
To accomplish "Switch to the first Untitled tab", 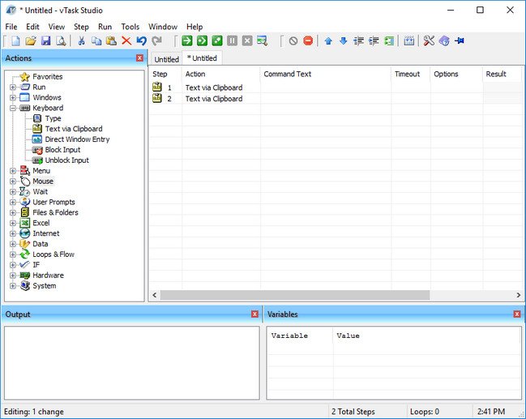I will pyautogui.click(x=166, y=59).
